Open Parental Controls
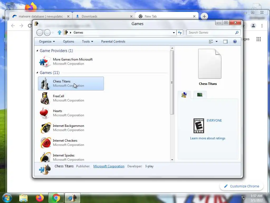Screen dimensions: 270x203 click(113, 41)
